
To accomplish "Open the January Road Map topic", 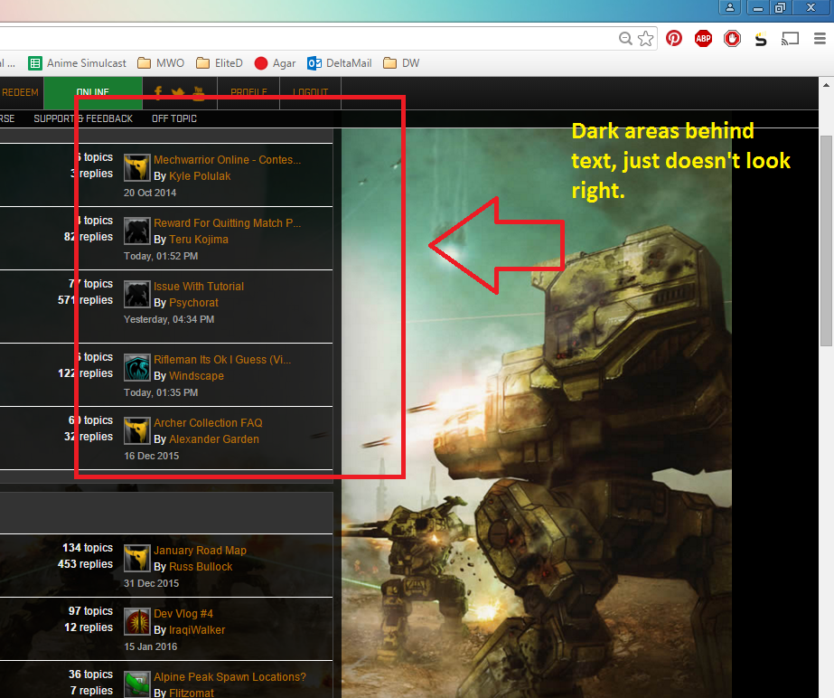I will click(x=200, y=551).
